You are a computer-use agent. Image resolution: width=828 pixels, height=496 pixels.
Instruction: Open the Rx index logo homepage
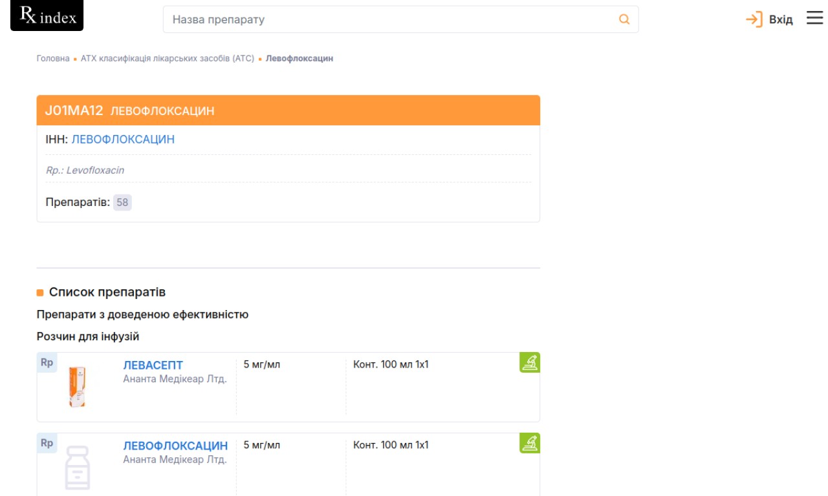point(47,15)
